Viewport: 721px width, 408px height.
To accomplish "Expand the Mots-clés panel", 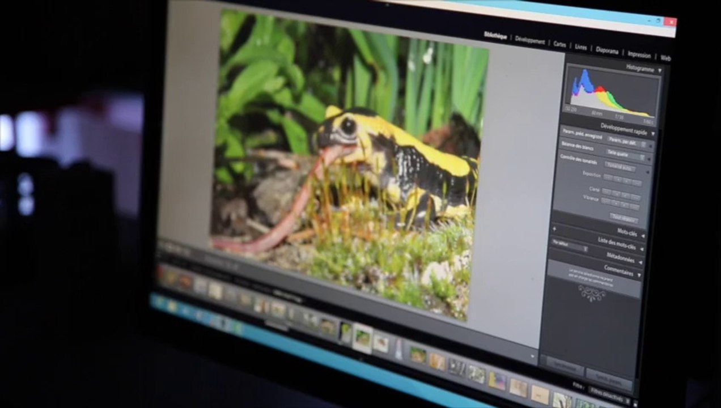I will pyautogui.click(x=643, y=235).
